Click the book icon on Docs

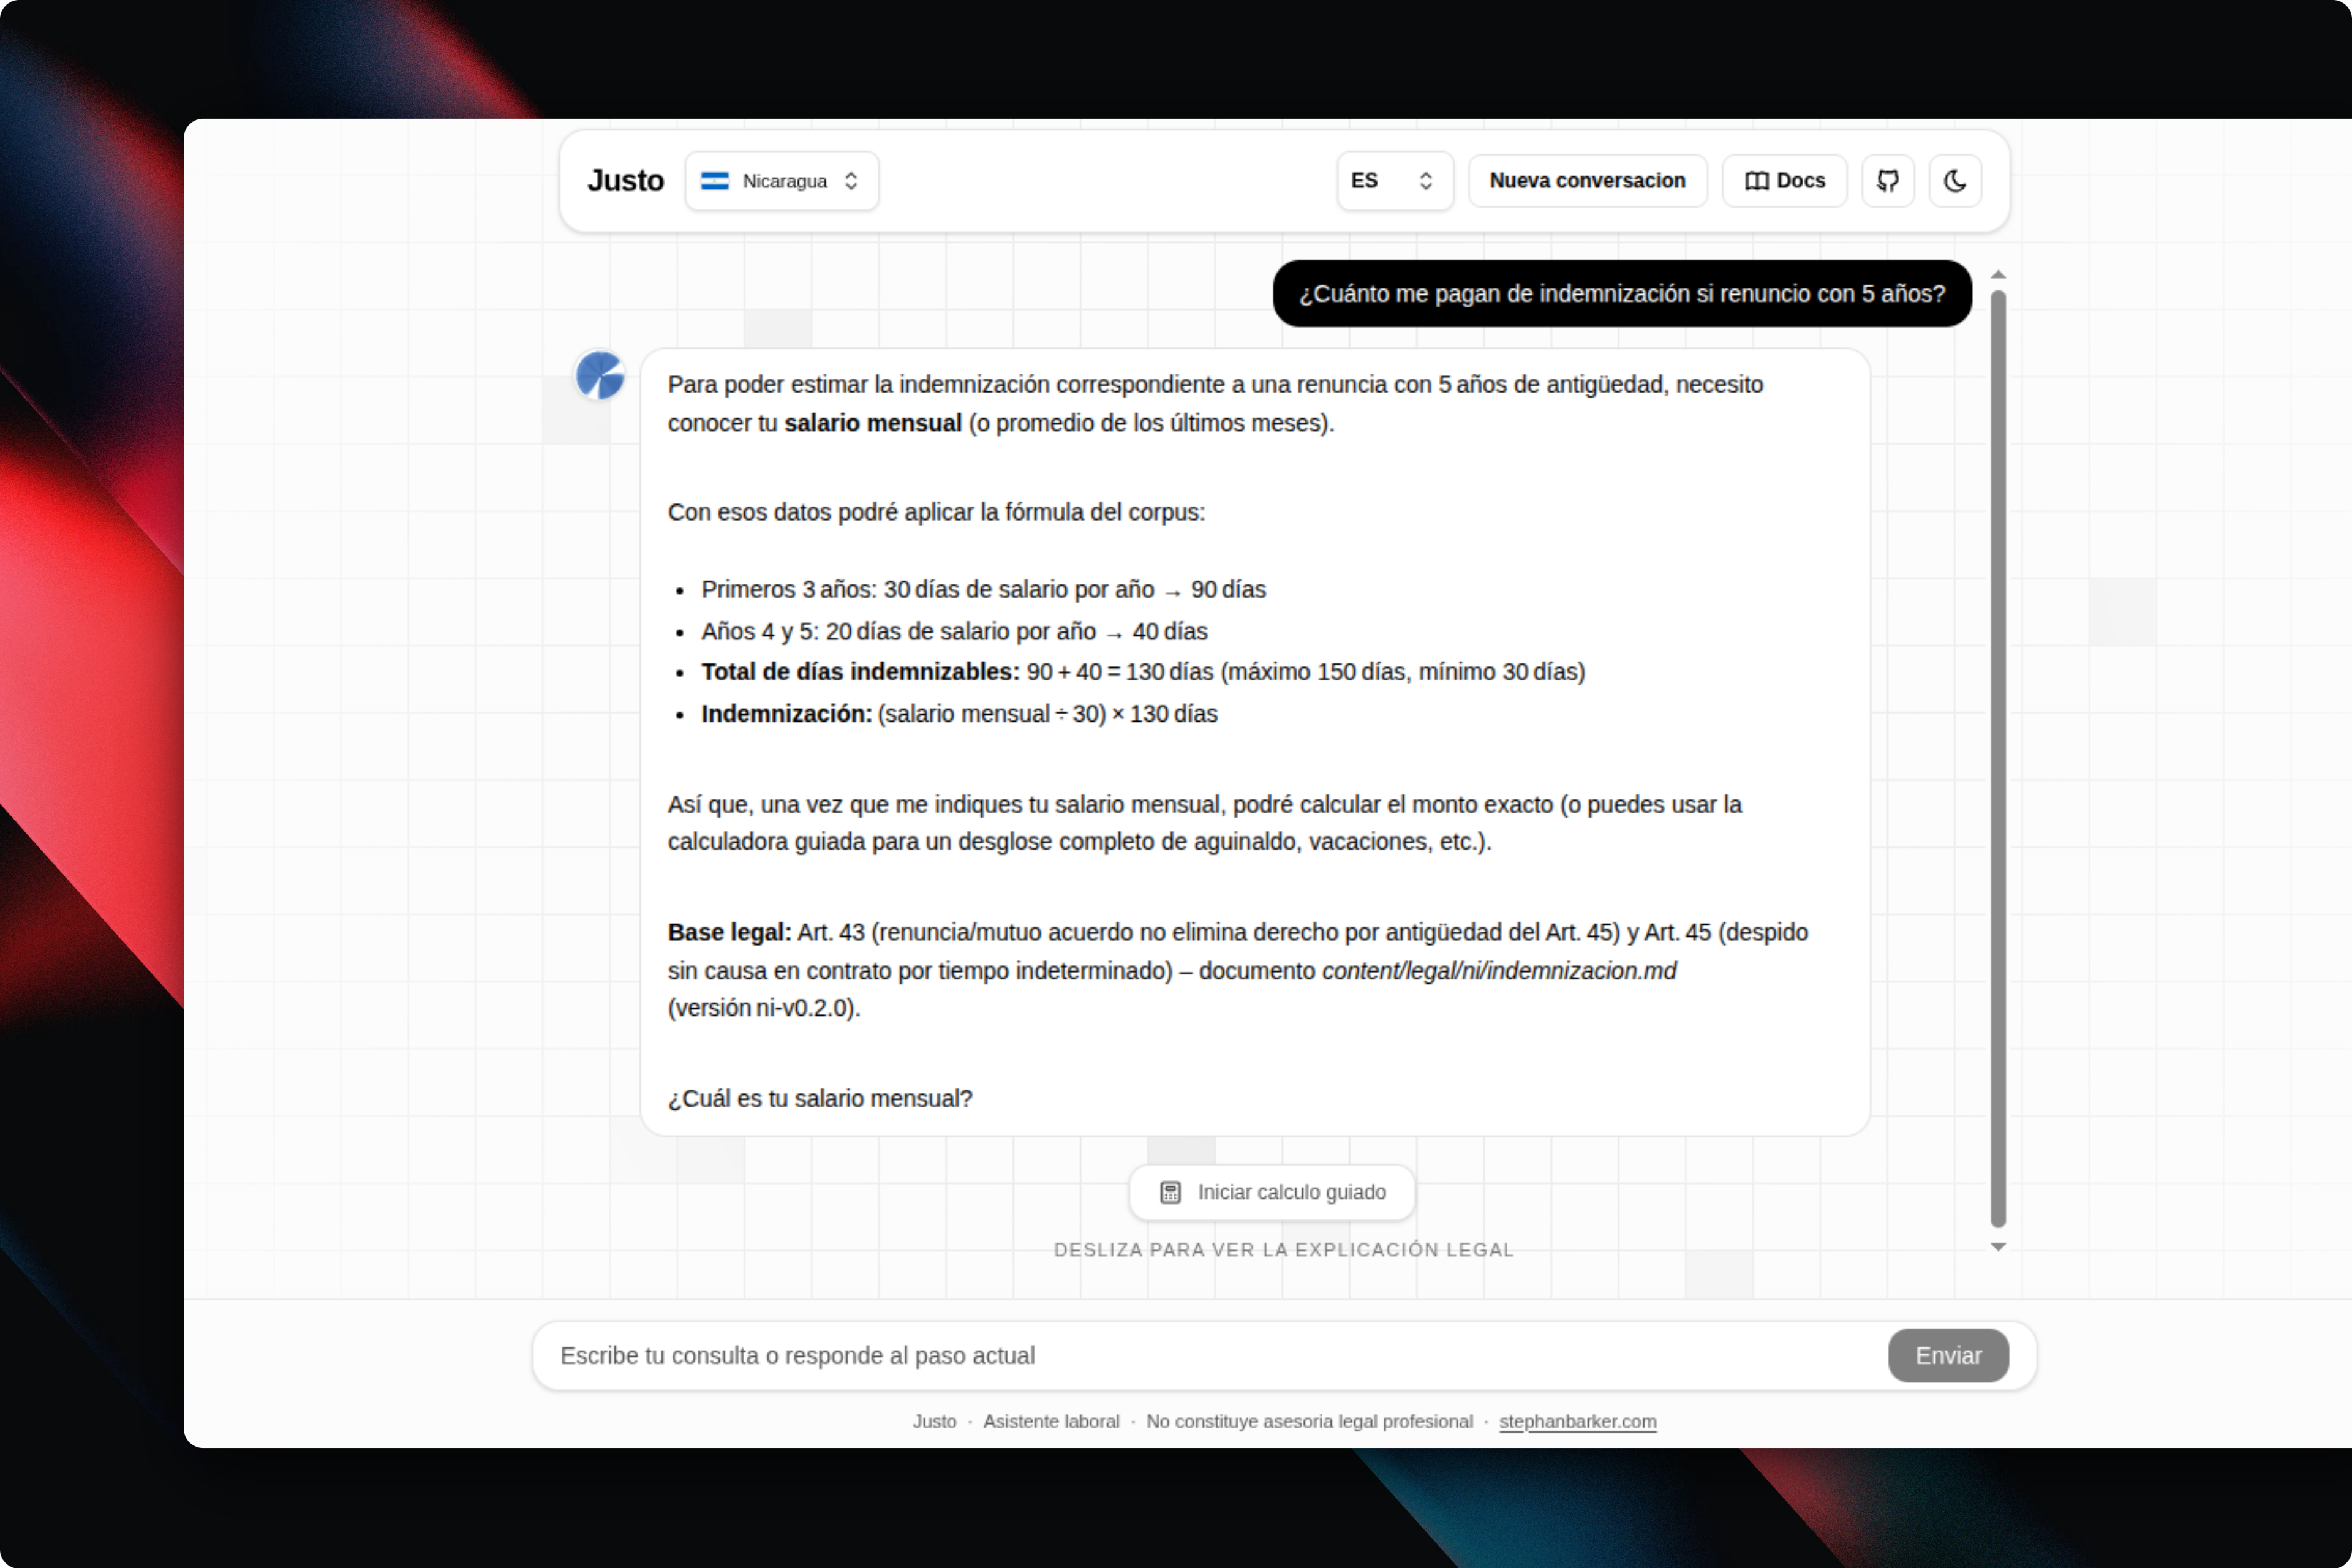coord(1756,181)
